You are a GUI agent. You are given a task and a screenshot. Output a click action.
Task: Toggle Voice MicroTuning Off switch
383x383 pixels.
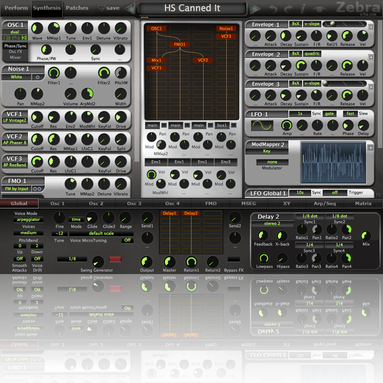coord(128,240)
